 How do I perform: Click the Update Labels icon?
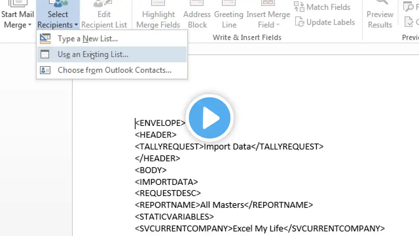300,22
